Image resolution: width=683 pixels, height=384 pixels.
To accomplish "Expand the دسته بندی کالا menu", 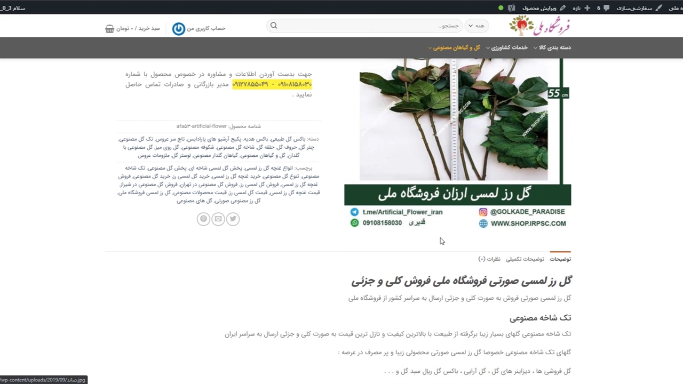I will (554, 47).
